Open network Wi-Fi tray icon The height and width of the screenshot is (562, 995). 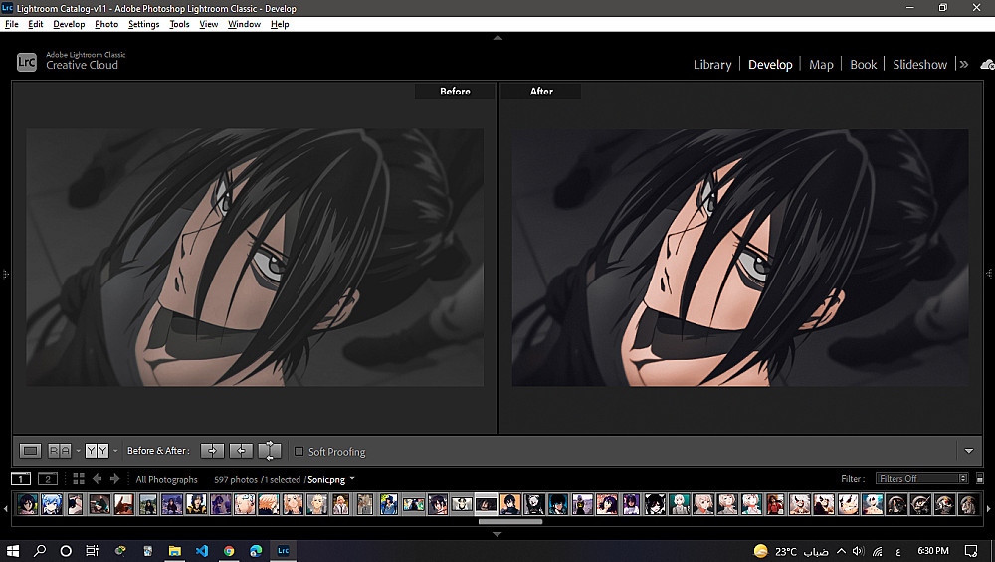pos(878,551)
